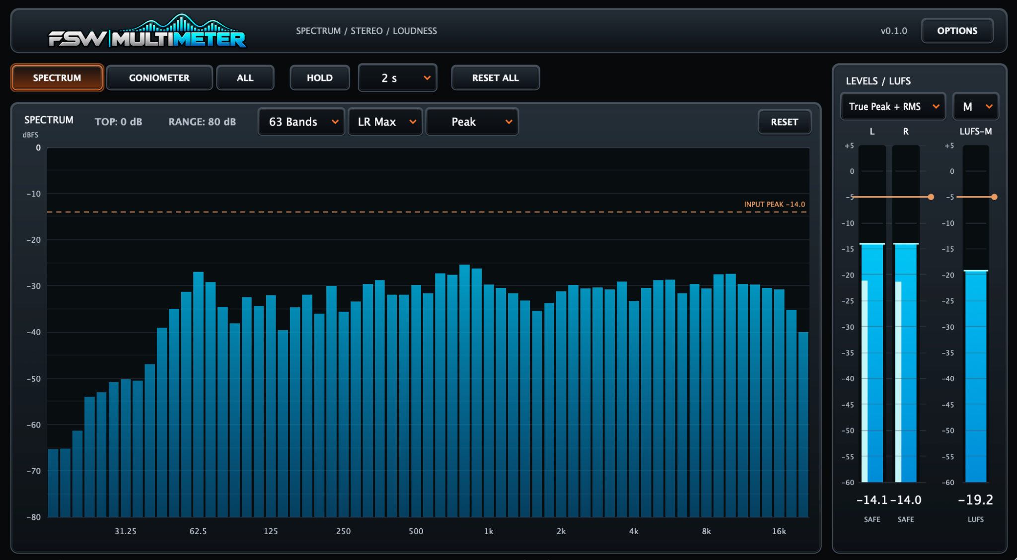Click the INPUT PEAK -14.0 label

[775, 205]
